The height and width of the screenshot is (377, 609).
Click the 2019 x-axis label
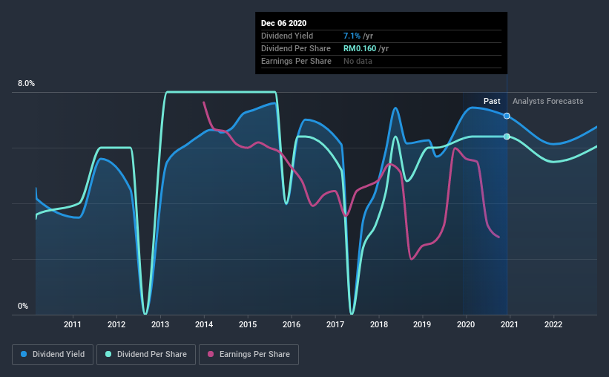click(x=422, y=324)
